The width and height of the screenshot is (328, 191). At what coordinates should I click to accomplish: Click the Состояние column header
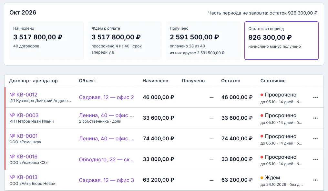pos(273,81)
